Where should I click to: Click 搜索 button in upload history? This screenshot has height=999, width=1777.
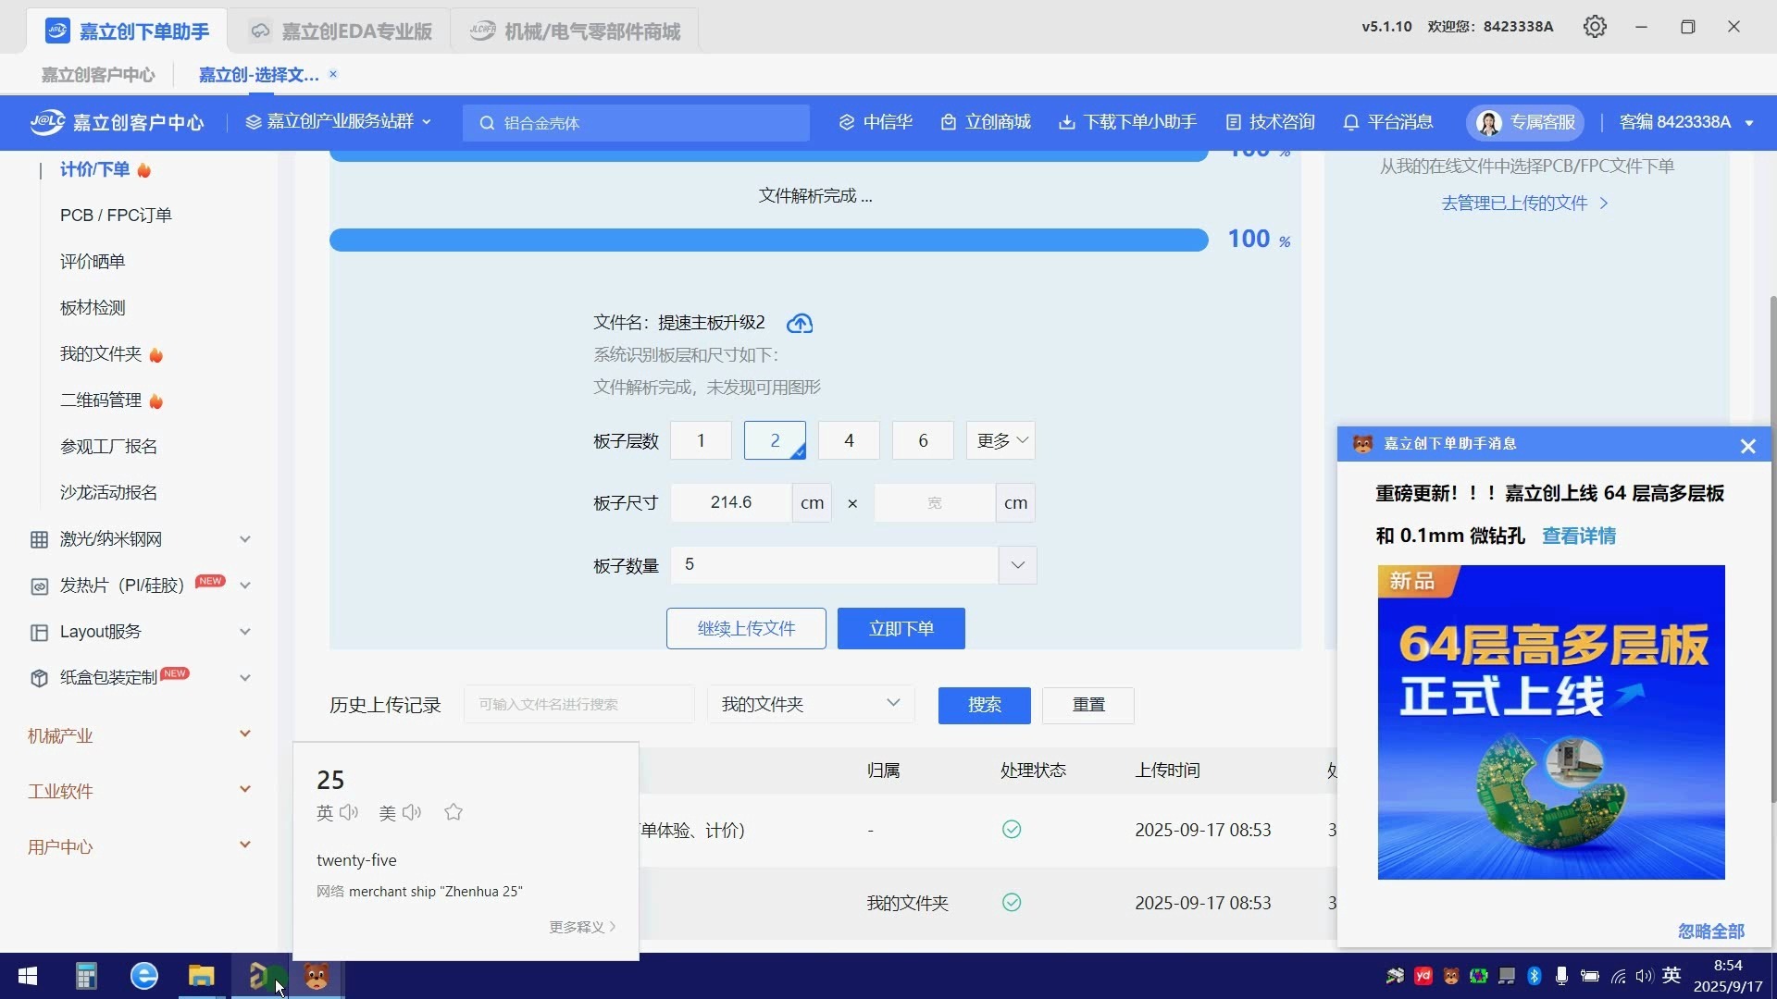point(985,705)
